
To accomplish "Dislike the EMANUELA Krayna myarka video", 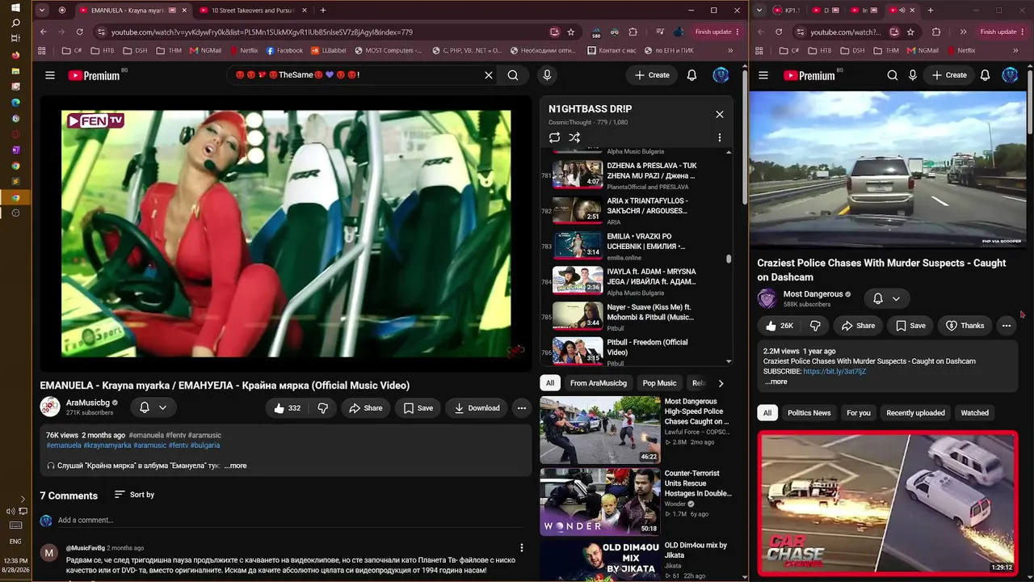I will tap(322, 408).
